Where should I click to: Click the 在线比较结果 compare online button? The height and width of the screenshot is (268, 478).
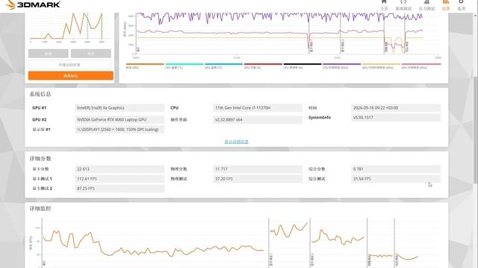(x=69, y=65)
